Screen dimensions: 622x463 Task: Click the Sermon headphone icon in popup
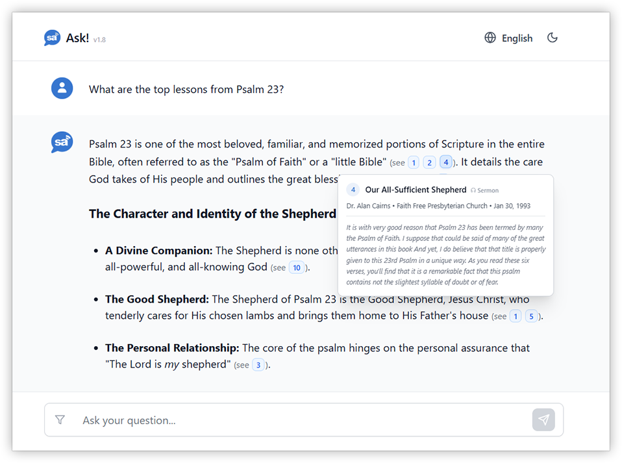pyautogui.click(x=473, y=190)
